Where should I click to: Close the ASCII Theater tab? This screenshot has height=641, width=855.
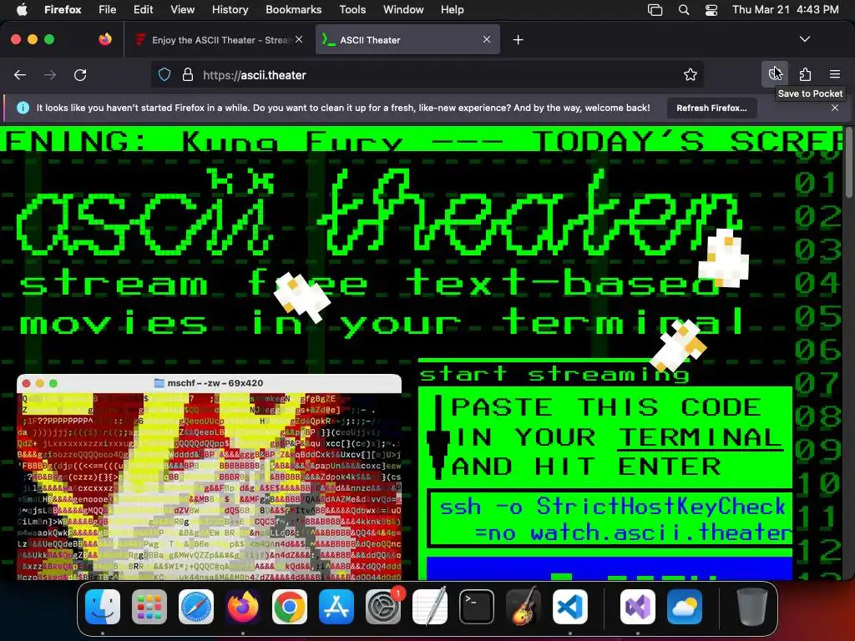487,39
